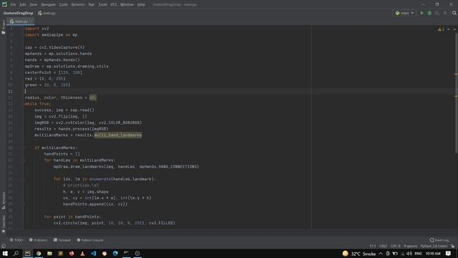Open Chrome from the taskbar
Image resolution: width=458 pixels, height=258 pixels.
coord(39,253)
